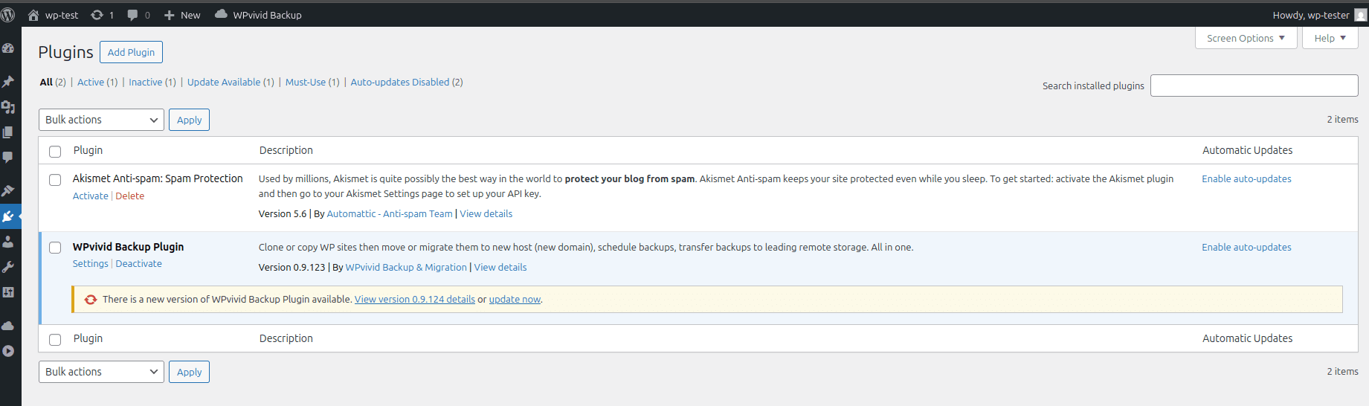Open Posts pushpin in sidebar
The image size is (1369, 406).
(8, 82)
